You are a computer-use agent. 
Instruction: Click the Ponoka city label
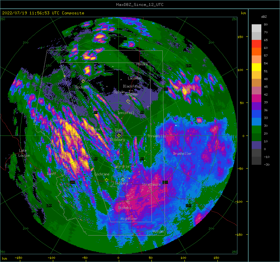[142, 64]
